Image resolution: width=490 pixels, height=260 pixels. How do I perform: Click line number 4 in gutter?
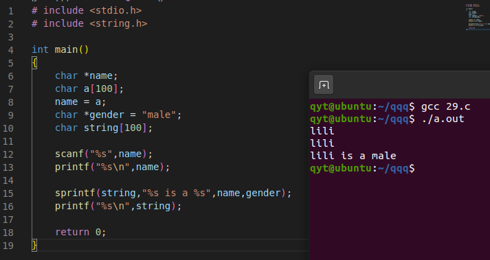click(11, 50)
